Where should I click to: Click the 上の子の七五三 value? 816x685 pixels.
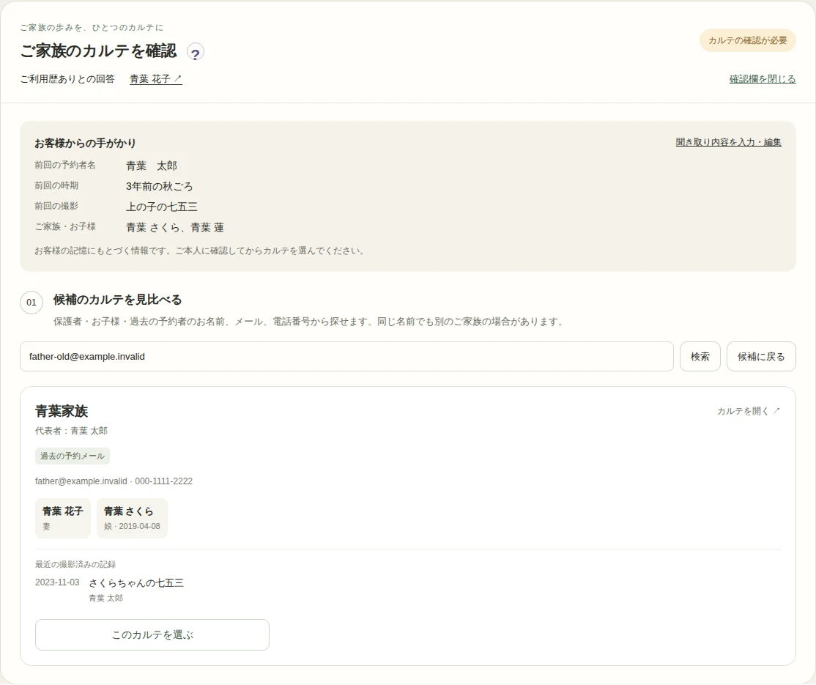pos(161,207)
